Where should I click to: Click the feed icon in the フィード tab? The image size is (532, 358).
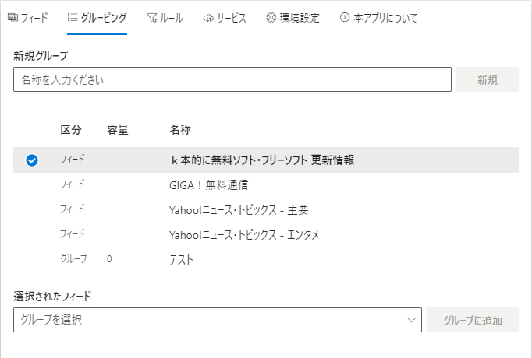coord(13,17)
